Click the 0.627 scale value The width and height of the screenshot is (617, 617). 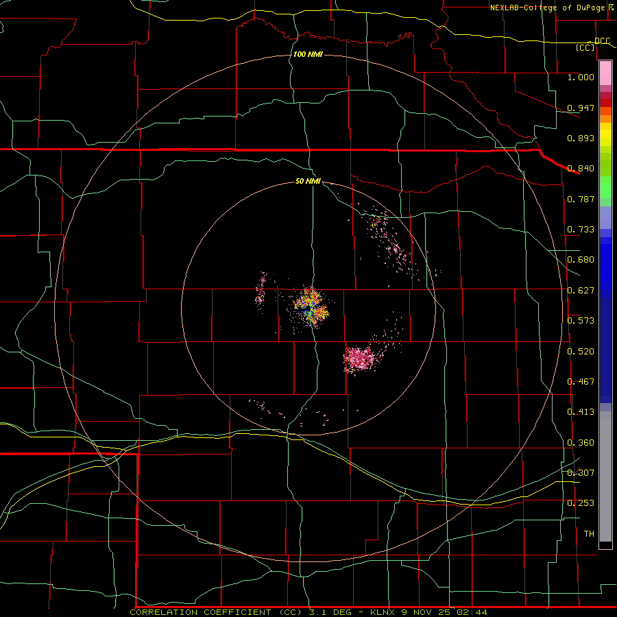tap(581, 291)
